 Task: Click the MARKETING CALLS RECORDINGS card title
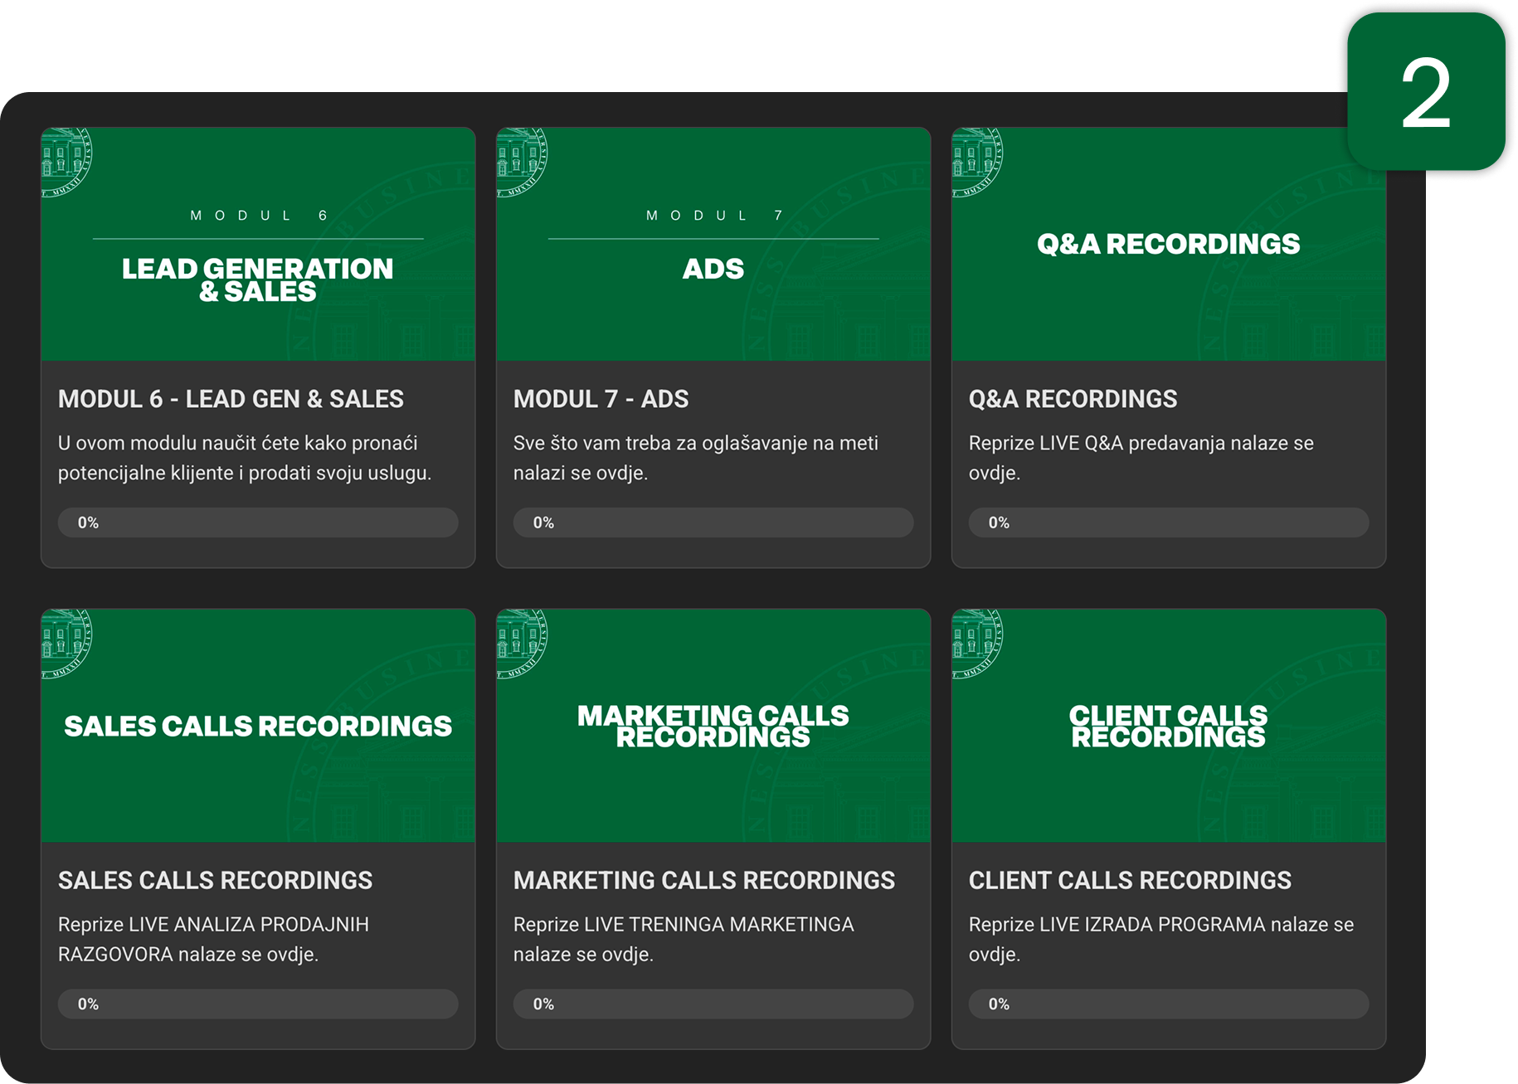[x=704, y=880]
